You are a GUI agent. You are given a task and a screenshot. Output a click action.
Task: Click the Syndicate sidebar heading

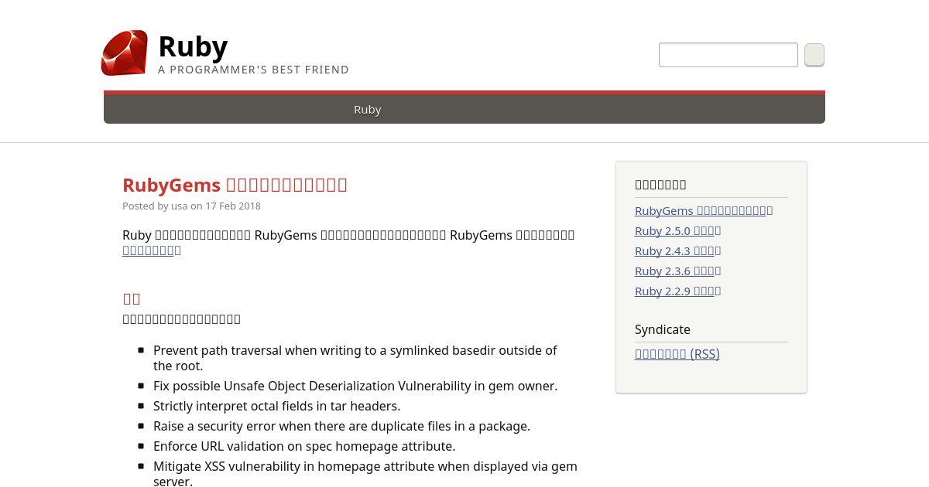click(x=663, y=329)
